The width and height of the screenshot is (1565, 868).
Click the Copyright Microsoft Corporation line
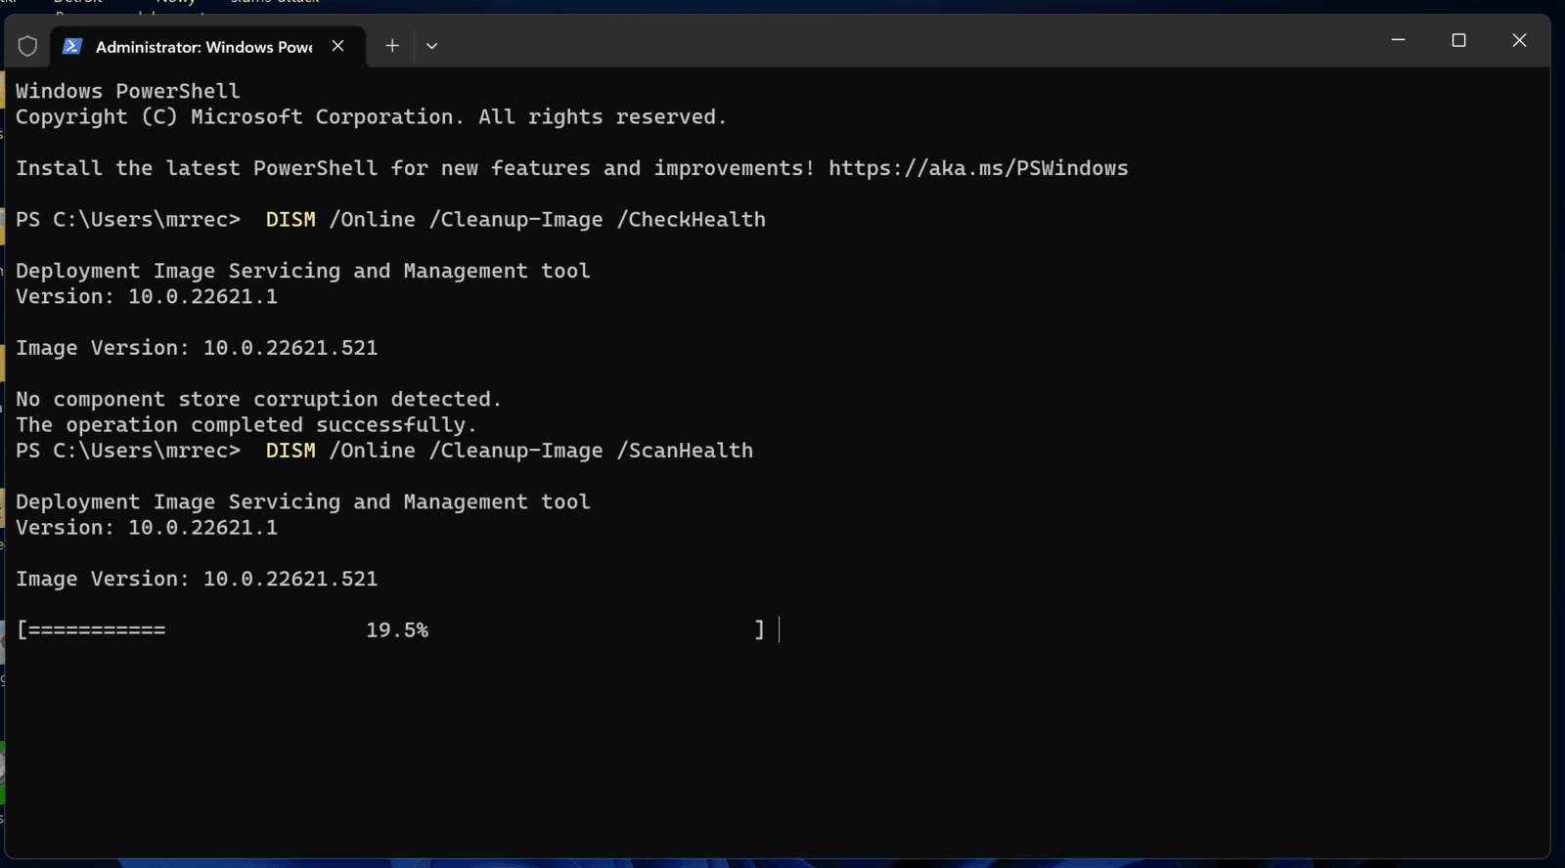(371, 117)
